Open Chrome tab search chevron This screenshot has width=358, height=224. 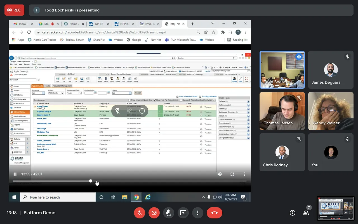tap(213, 24)
